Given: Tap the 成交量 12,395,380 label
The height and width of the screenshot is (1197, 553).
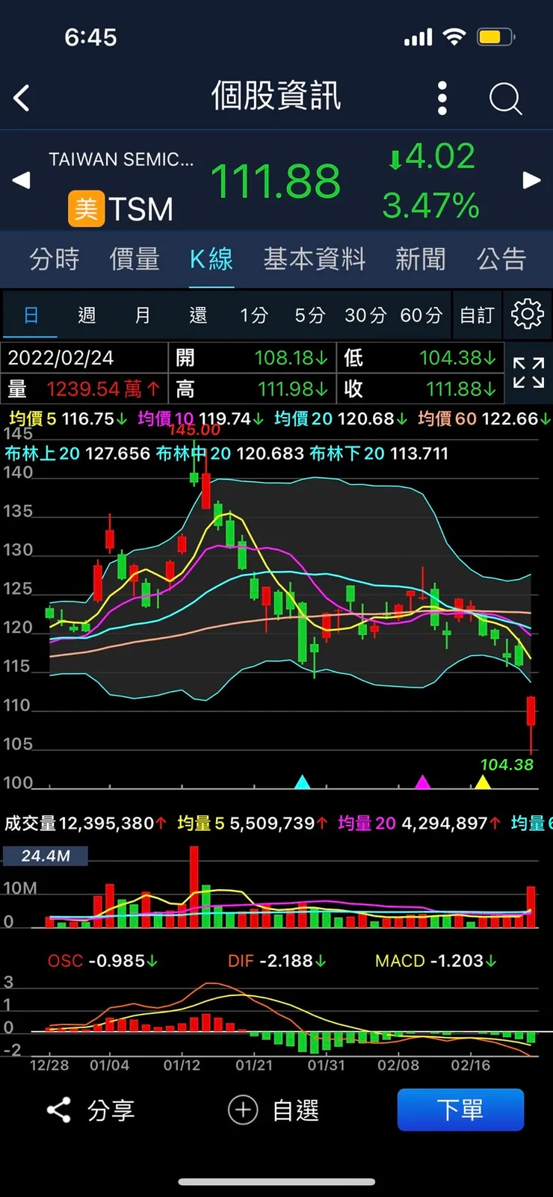Looking at the screenshot, I should [x=86, y=823].
